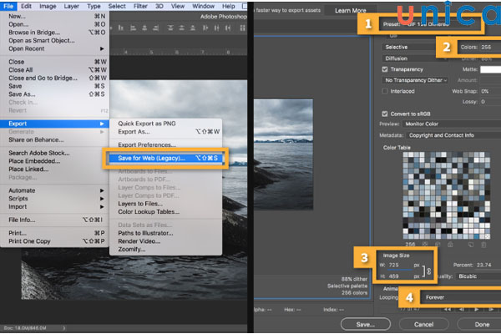Click the image Width input field
The width and height of the screenshot is (501, 334).
point(399,264)
